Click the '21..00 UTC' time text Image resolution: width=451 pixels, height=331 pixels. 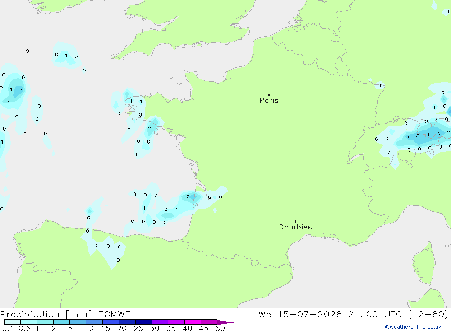(x=375, y=314)
